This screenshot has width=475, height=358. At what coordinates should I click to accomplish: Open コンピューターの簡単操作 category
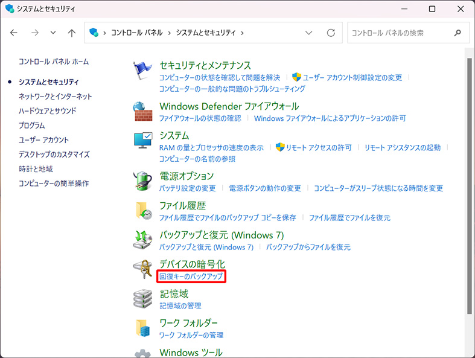point(54,184)
